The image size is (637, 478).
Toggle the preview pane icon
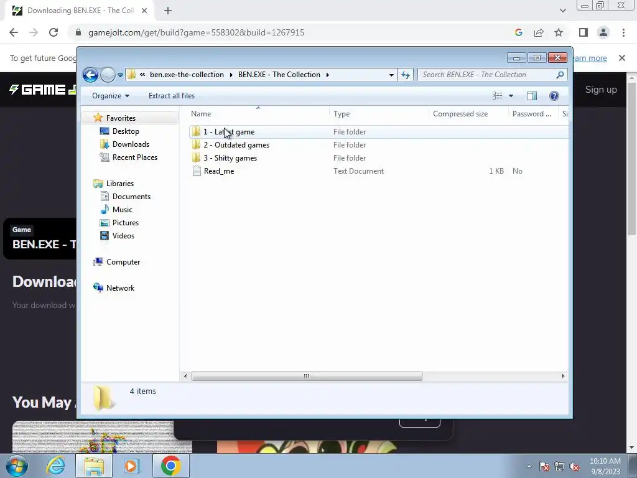(x=532, y=96)
